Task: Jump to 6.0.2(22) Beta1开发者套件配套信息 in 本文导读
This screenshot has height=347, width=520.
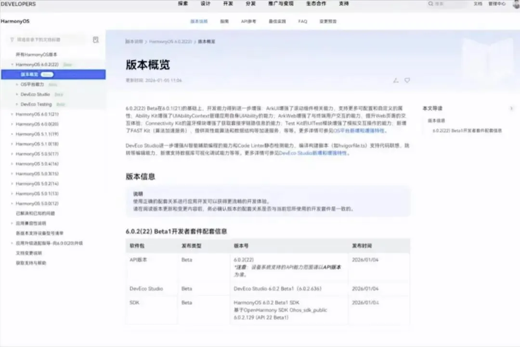Action: tap(467, 131)
